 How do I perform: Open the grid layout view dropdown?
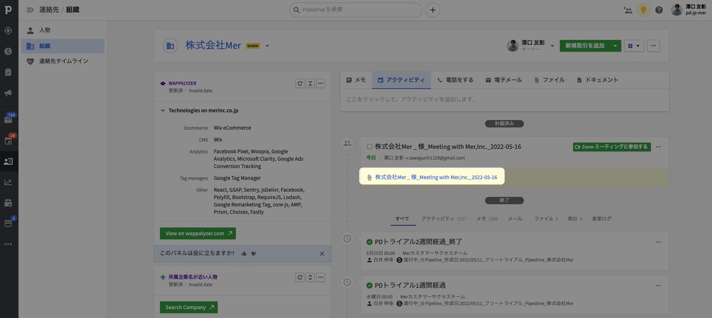[x=634, y=46]
